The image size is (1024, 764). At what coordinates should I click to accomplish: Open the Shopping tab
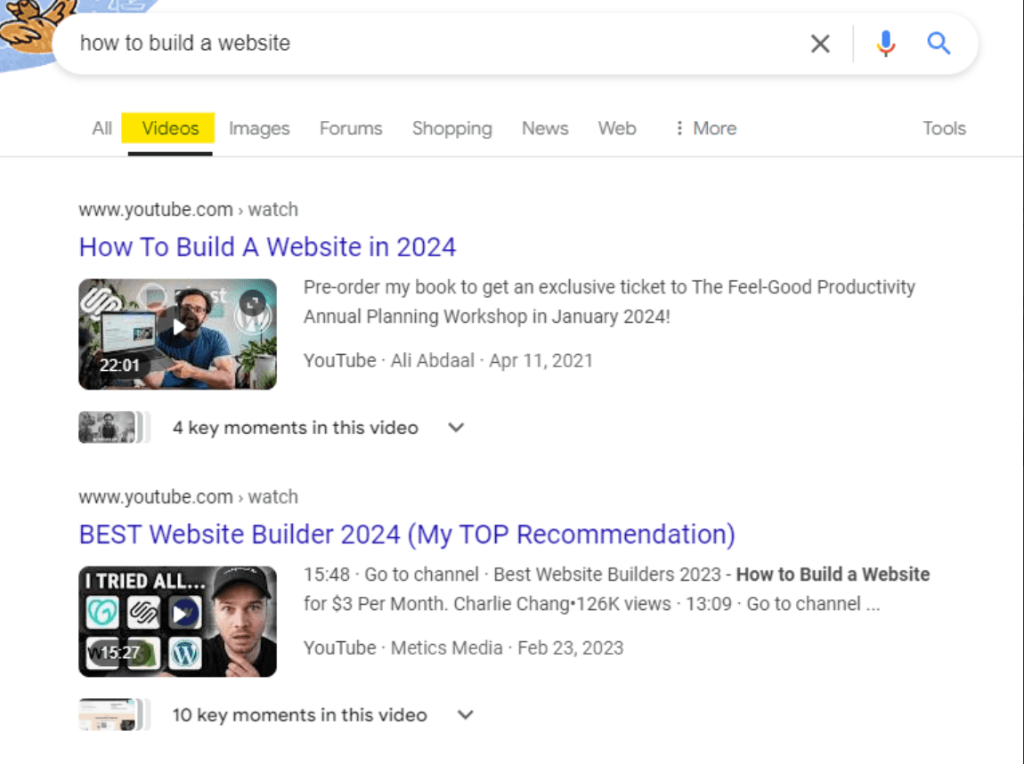[x=452, y=129]
